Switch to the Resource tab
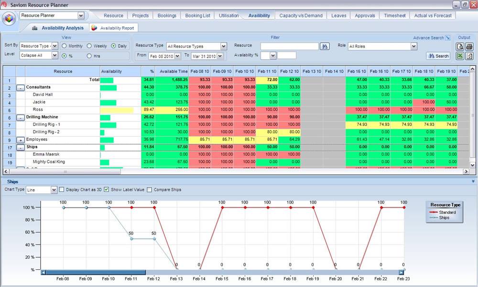Viewport: 478px width, 287px height. [x=113, y=16]
